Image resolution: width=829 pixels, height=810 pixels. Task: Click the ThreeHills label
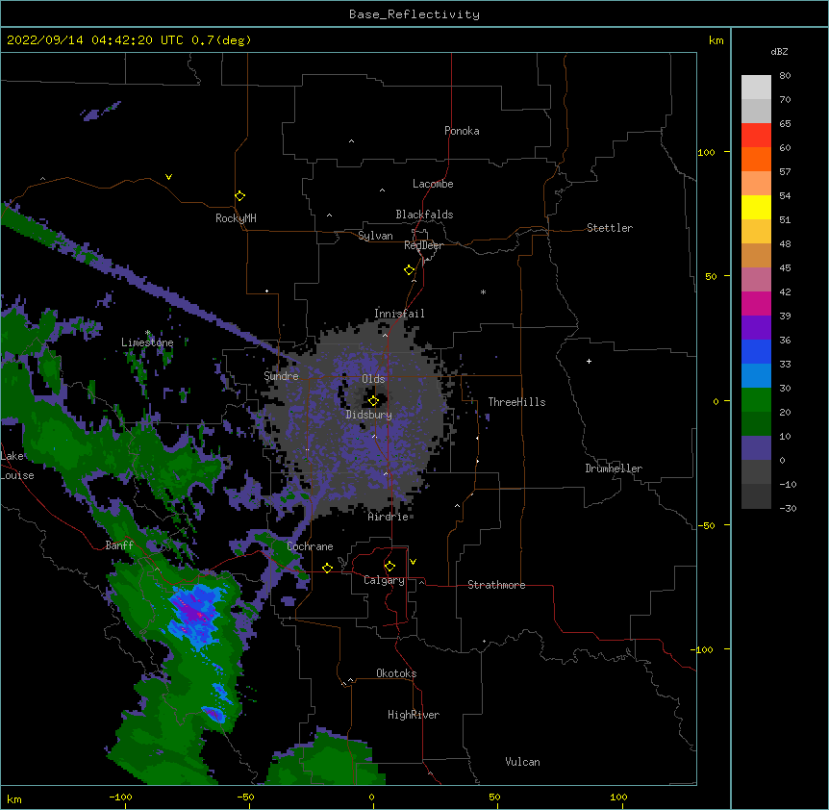coord(516,402)
